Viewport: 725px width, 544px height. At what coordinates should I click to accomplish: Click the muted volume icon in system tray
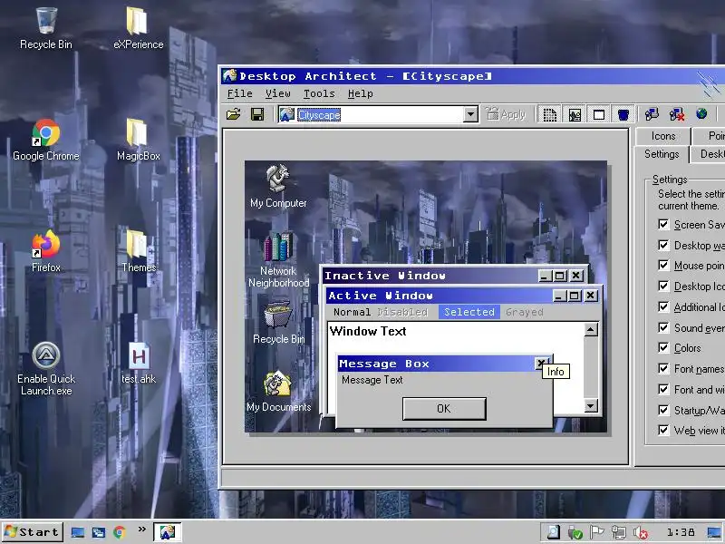[641, 533]
